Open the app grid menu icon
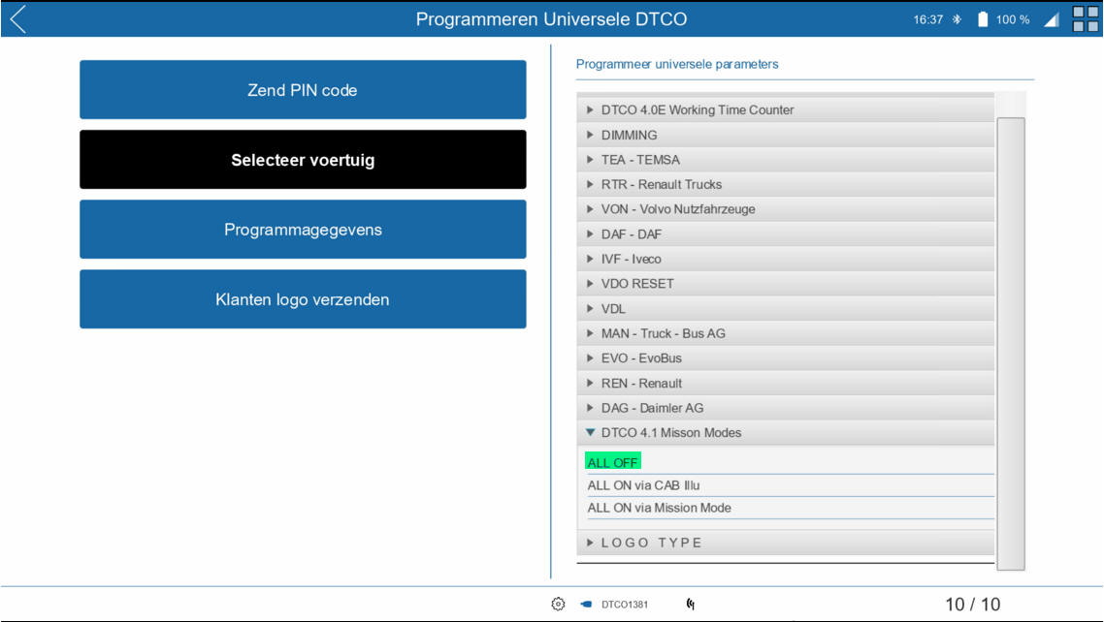 pyautogui.click(x=1085, y=19)
